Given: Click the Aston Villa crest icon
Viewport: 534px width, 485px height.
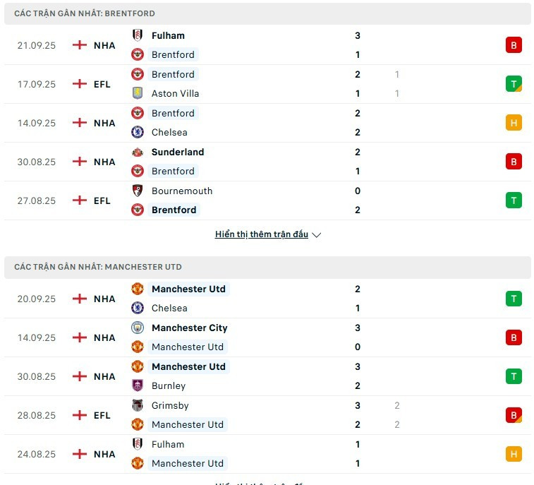Looking at the screenshot, I should (138, 93).
